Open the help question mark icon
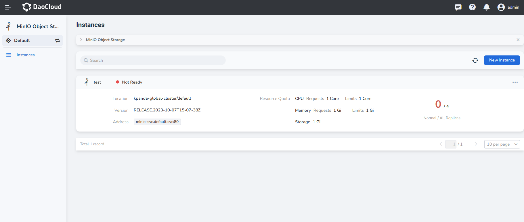The width and height of the screenshot is (524, 222). pos(472,7)
